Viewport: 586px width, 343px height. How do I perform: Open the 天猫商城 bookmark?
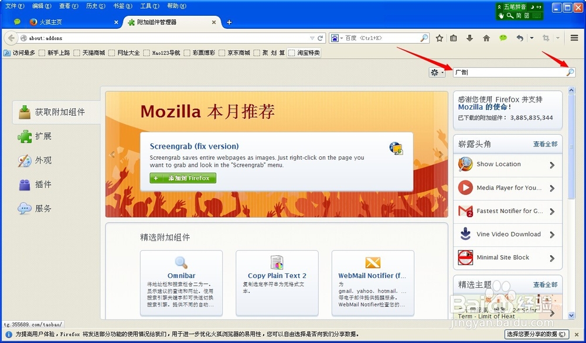click(x=89, y=53)
